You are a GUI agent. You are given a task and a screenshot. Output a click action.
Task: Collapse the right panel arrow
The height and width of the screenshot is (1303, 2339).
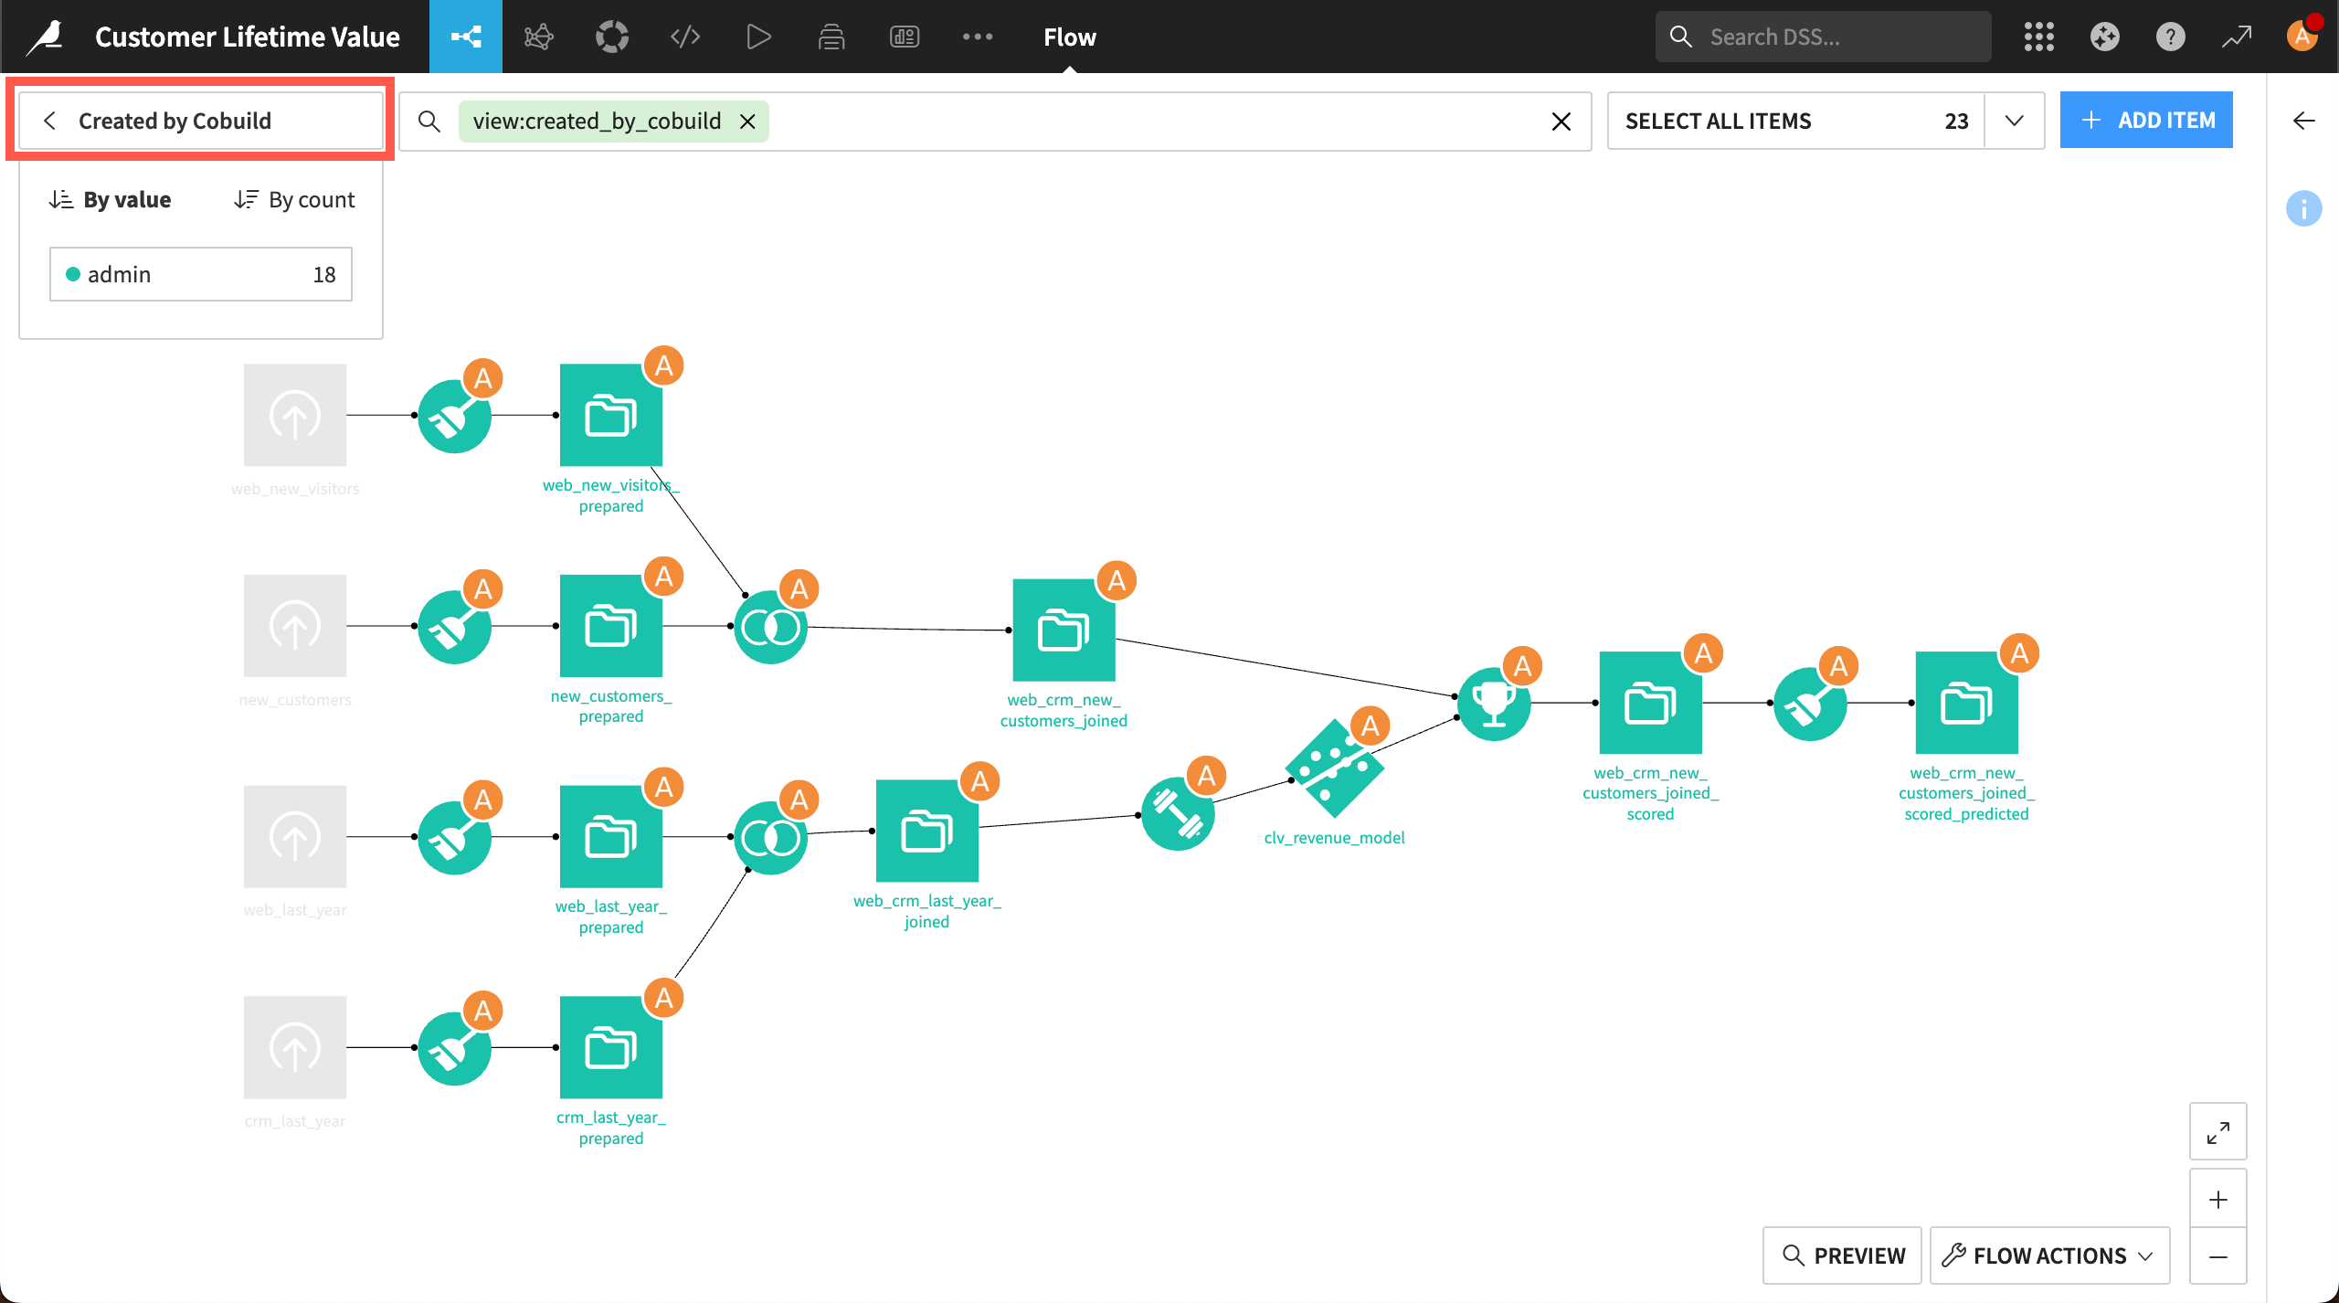point(2304,121)
